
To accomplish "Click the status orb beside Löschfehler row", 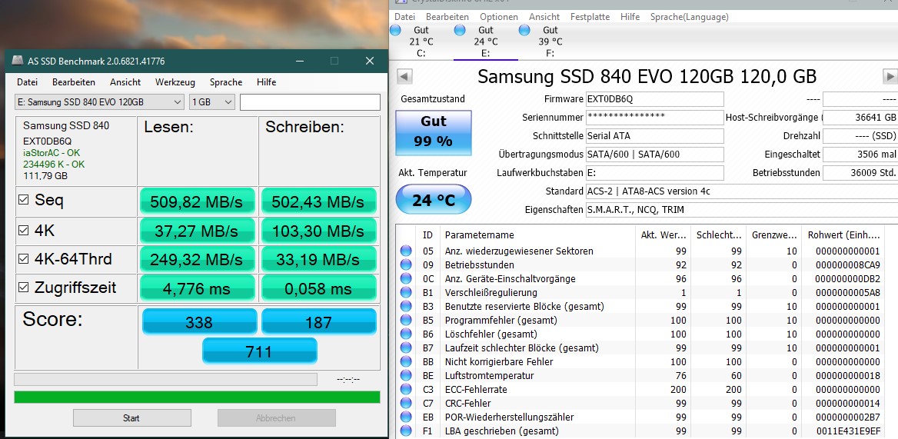I will click(406, 334).
